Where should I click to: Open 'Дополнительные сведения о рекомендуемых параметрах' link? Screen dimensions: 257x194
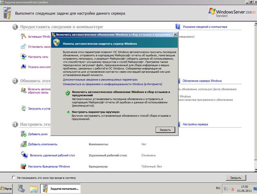(x=100, y=80)
